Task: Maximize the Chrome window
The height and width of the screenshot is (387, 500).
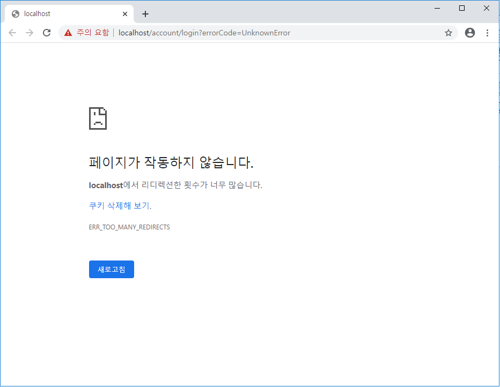Action: coord(462,8)
